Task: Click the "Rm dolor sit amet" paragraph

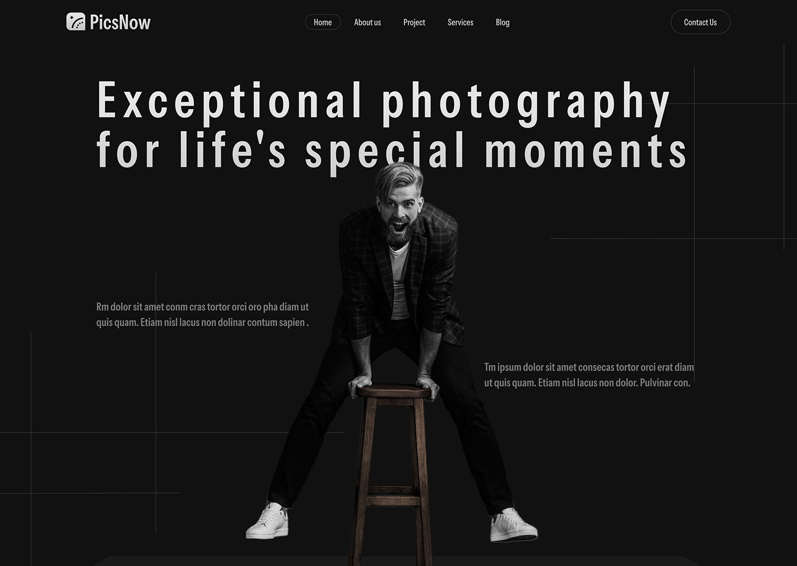Action: click(x=202, y=314)
